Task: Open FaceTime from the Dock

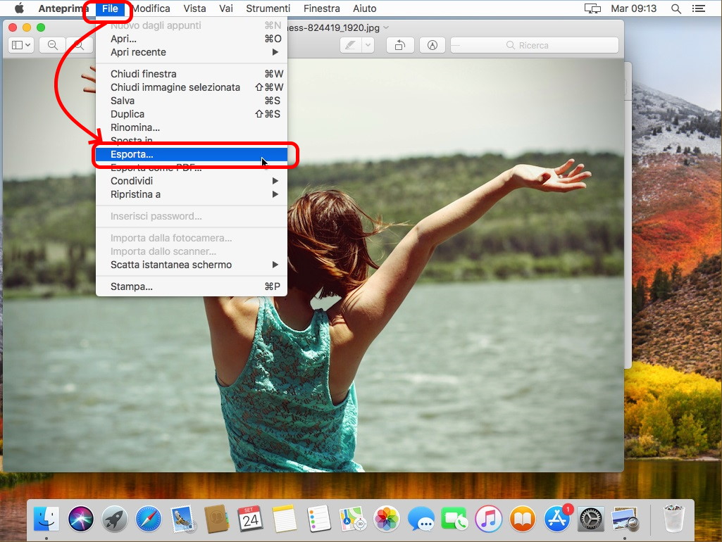Action: click(x=454, y=519)
